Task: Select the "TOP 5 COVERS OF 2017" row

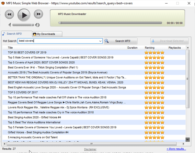Action: [x=94, y=92]
